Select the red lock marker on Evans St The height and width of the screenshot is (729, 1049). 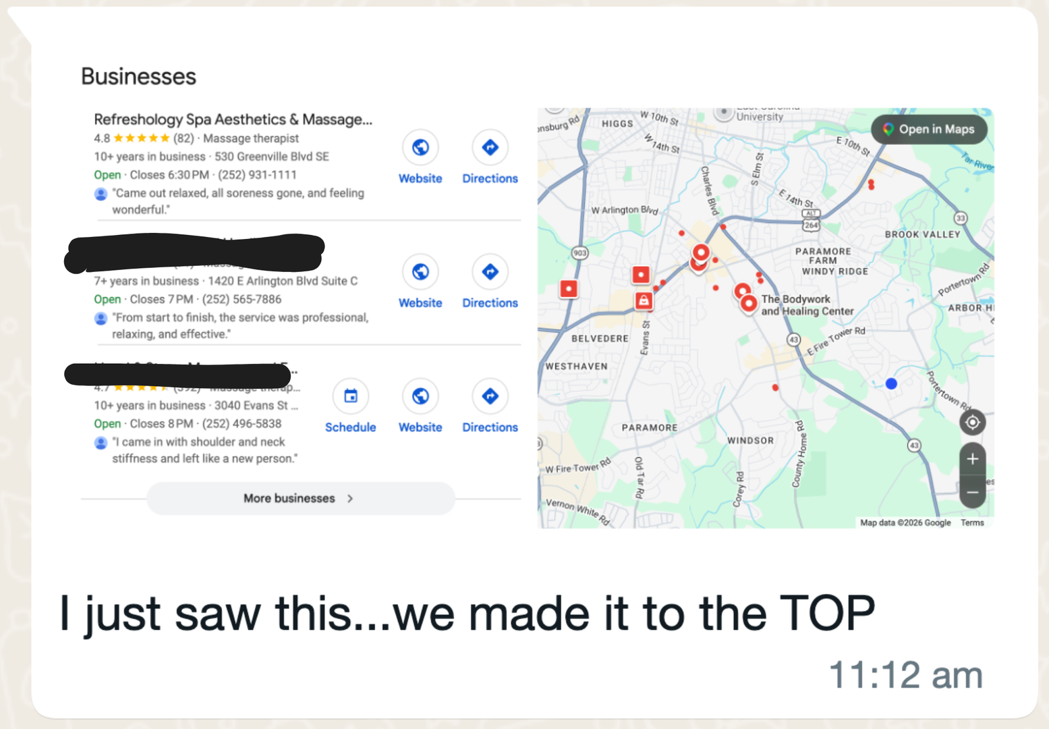[644, 300]
